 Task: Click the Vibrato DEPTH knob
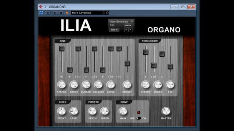[93, 111]
